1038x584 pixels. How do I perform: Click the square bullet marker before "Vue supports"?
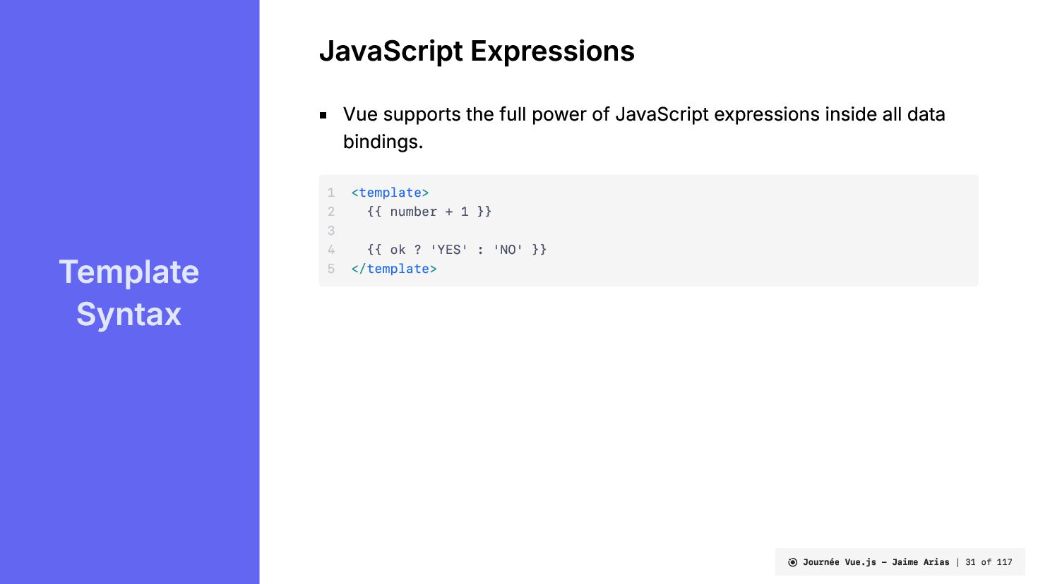323,115
